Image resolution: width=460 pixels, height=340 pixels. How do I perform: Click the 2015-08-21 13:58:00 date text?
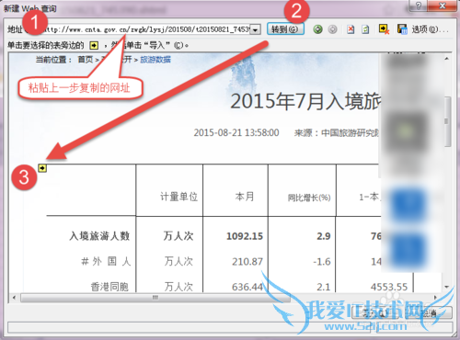point(236,132)
